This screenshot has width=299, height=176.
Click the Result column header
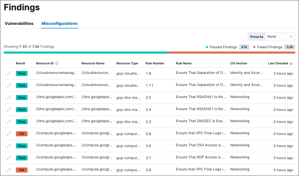pyautogui.click(x=20, y=63)
